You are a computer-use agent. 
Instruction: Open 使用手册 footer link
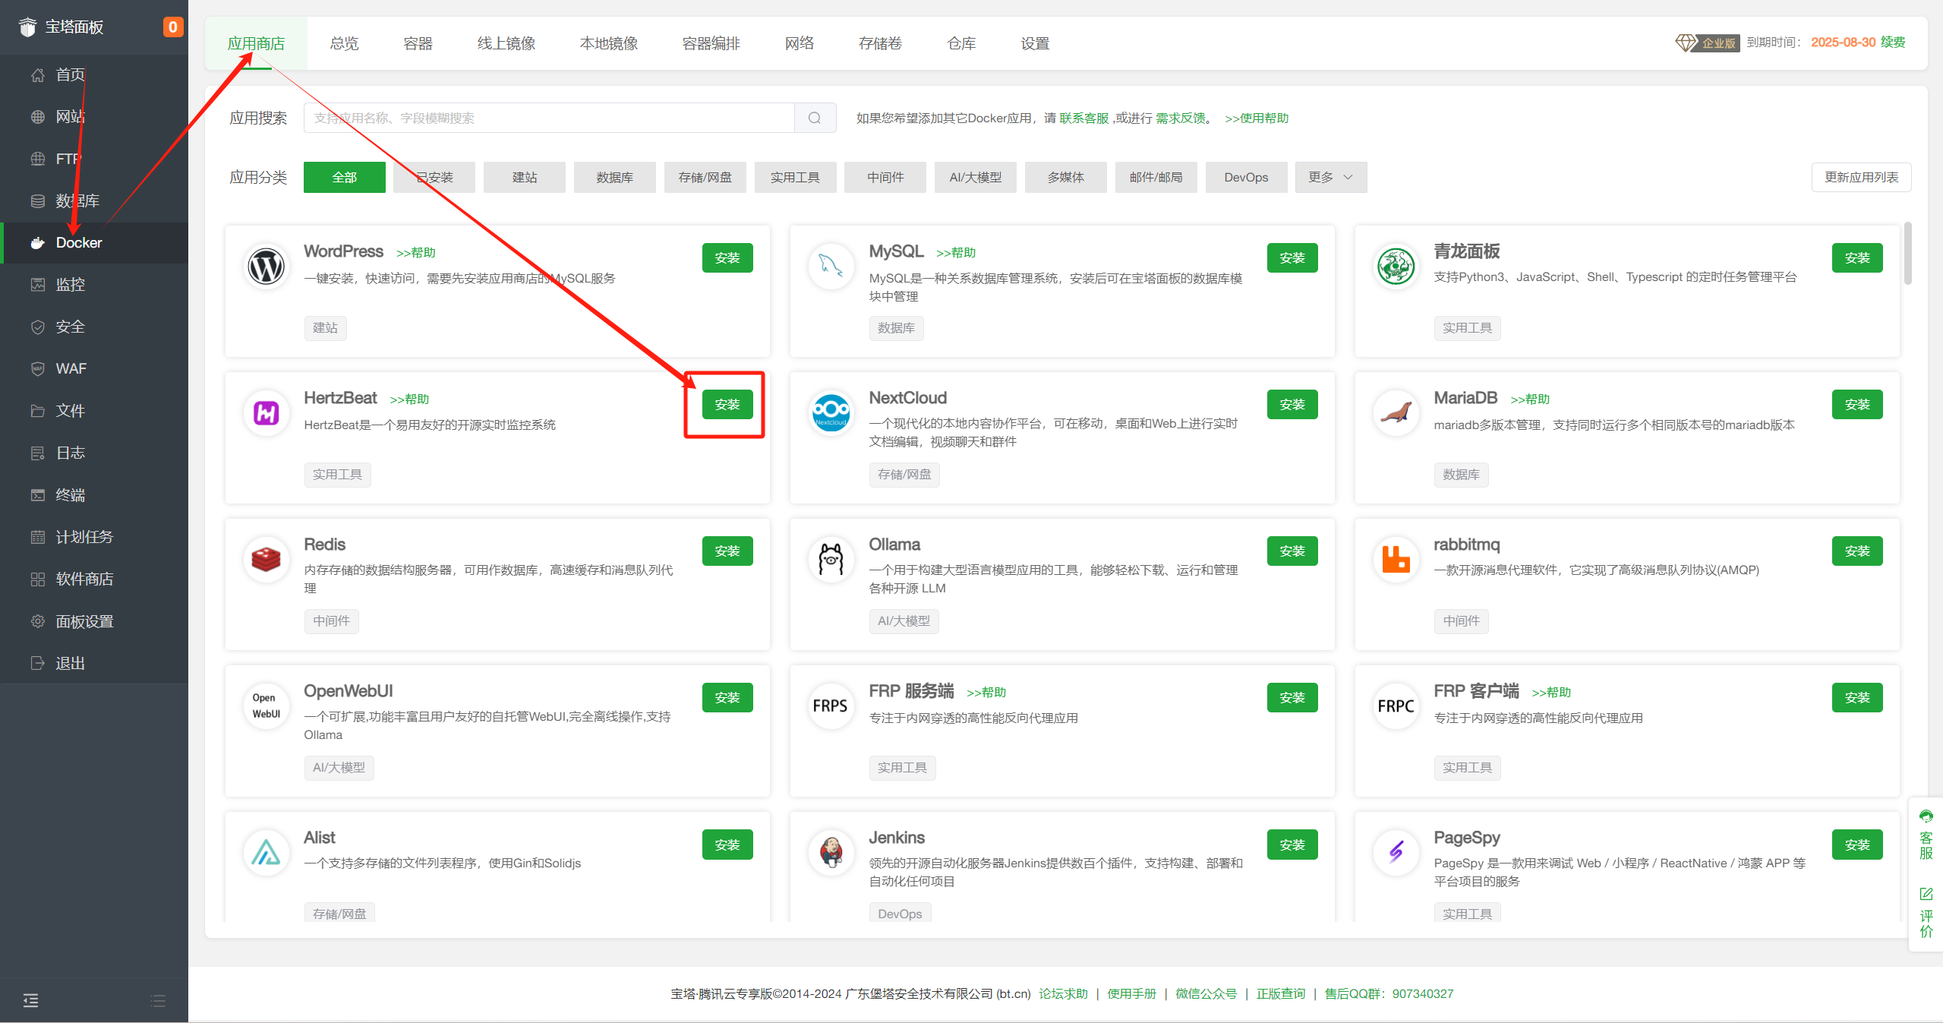[1131, 993]
